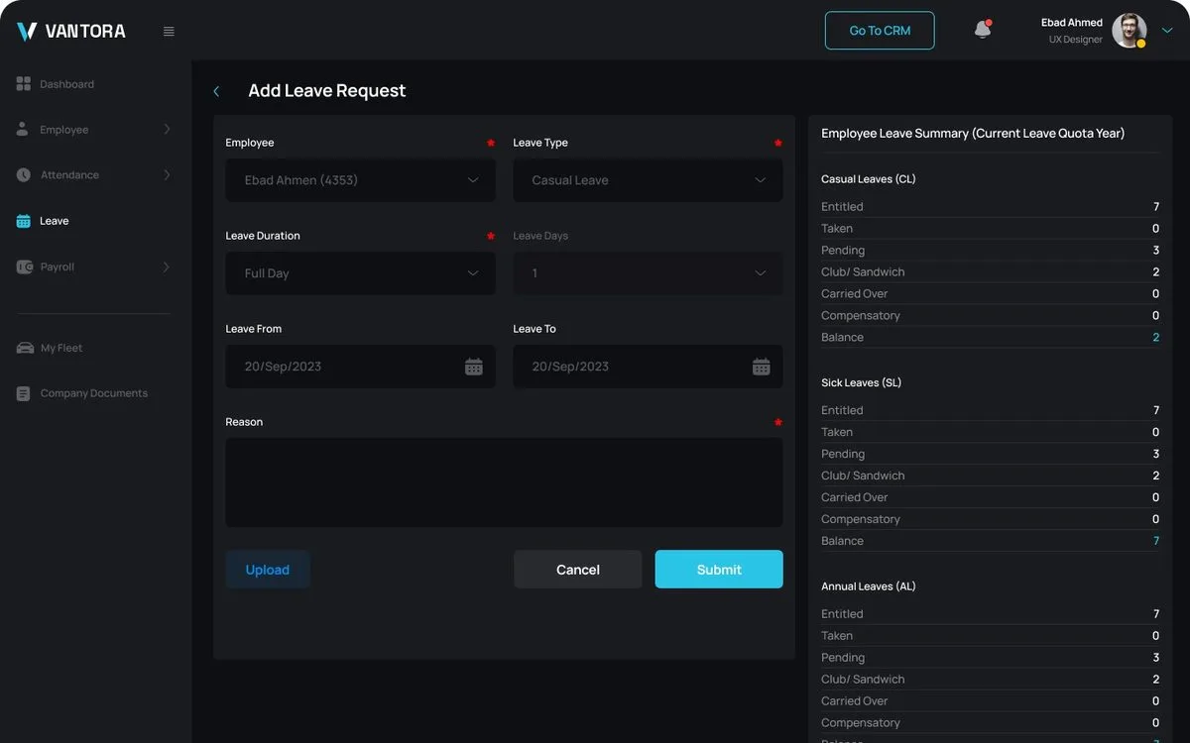Open the Leave Type dropdown
Viewport: 1190px width, 743px height.
click(648, 180)
